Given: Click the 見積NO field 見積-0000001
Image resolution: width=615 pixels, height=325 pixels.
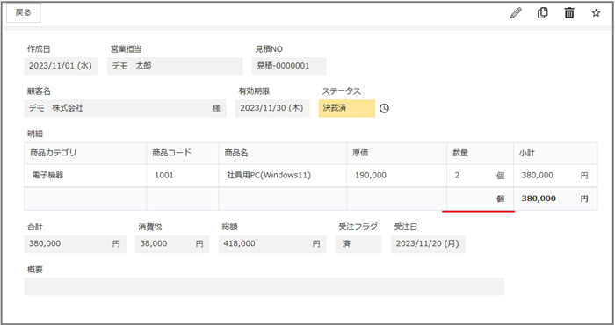Looking at the screenshot, I should point(289,66).
